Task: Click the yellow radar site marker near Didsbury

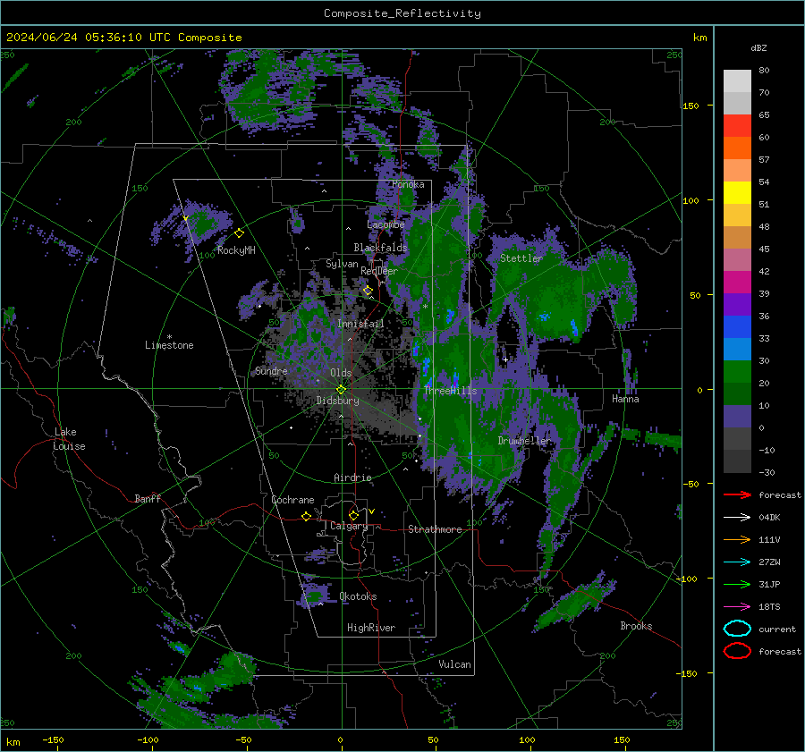Action: point(341,389)
